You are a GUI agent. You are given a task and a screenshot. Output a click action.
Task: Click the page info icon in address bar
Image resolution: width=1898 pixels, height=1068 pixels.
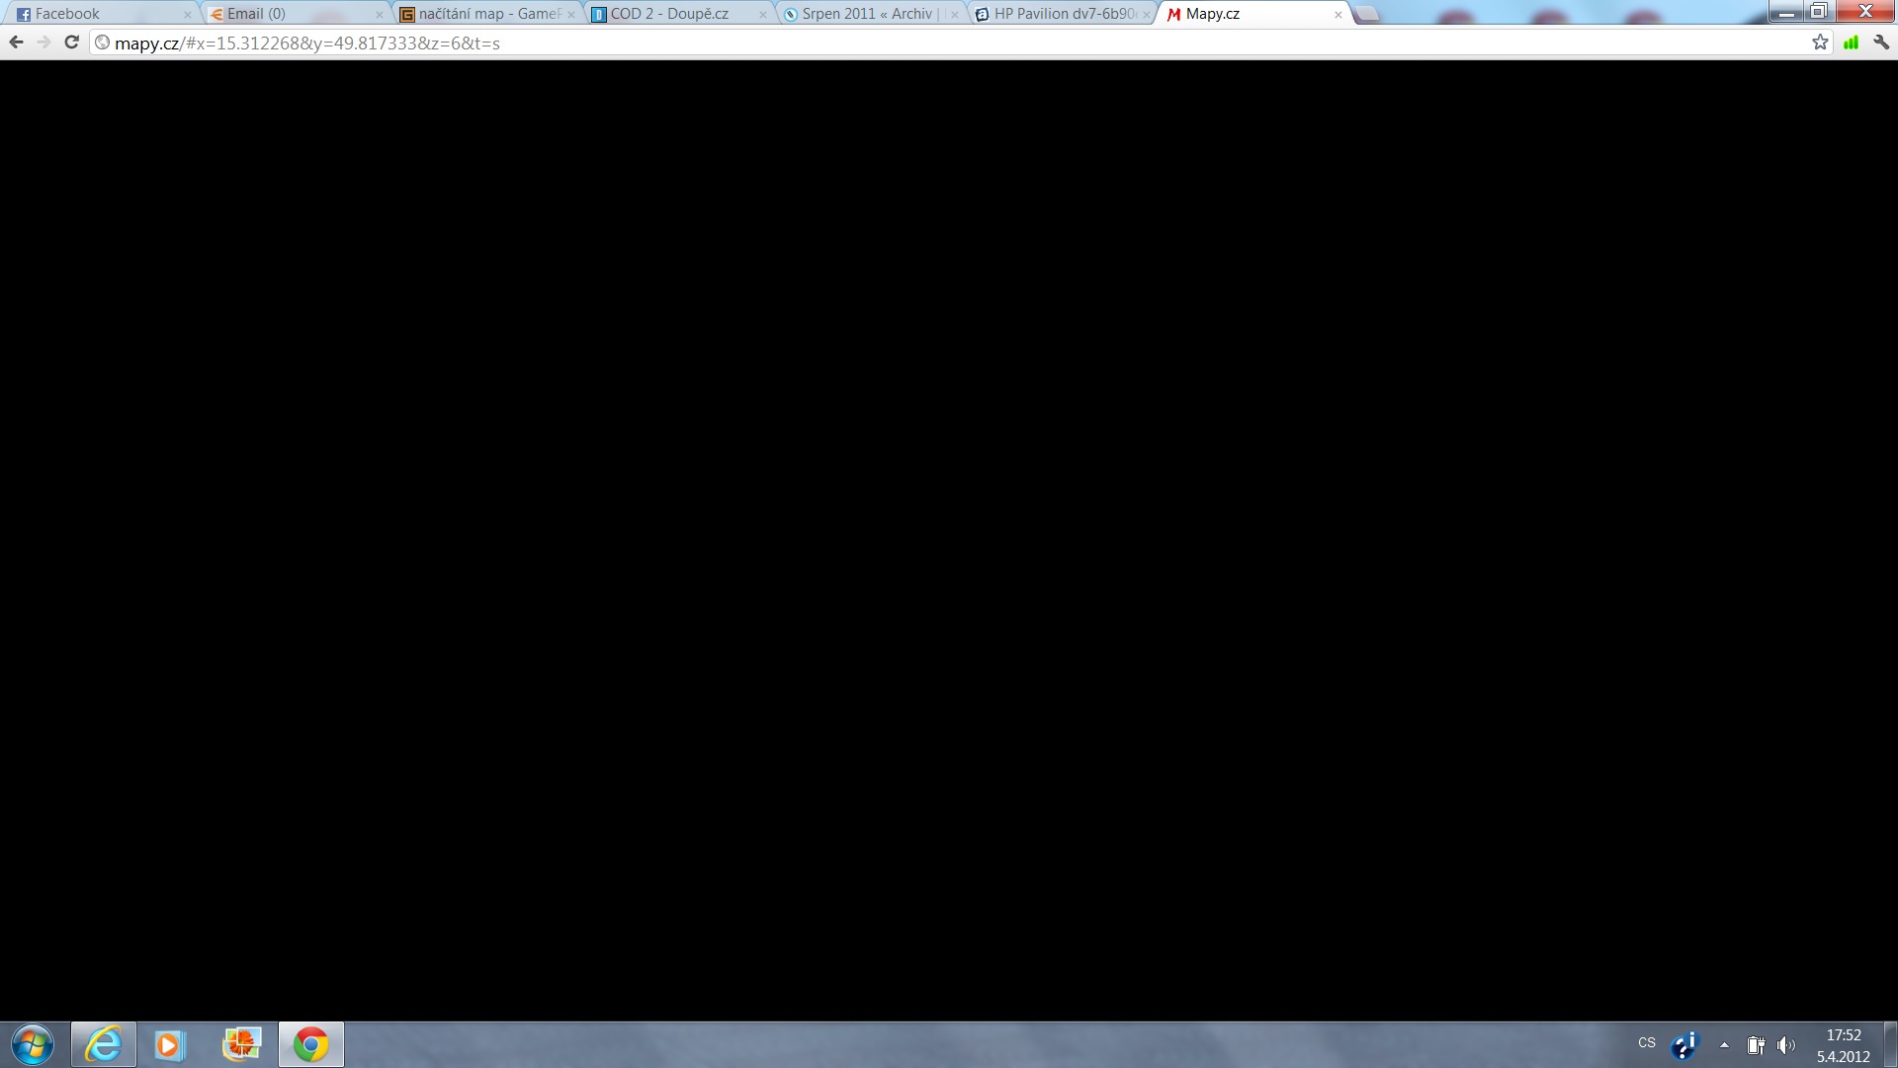click(x=103, y=43)
